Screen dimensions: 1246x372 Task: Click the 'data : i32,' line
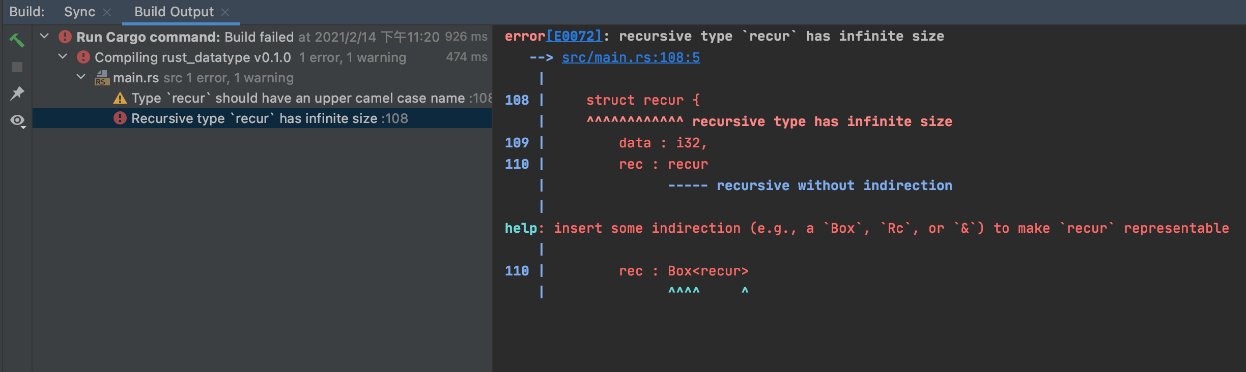(663, 143)
